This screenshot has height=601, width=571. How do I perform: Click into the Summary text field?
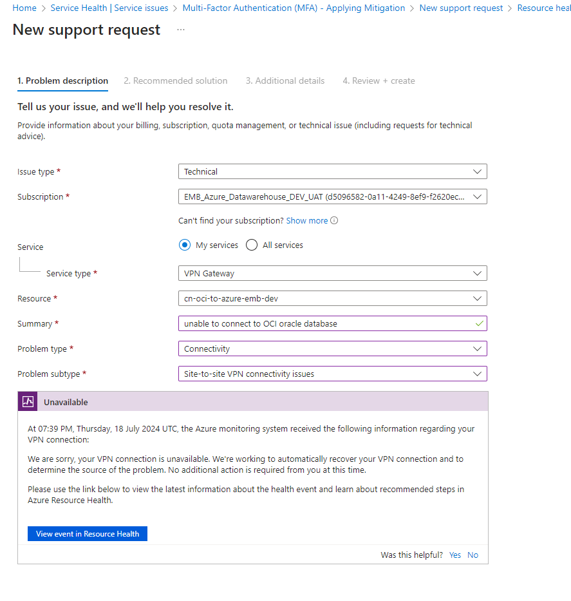332,323
